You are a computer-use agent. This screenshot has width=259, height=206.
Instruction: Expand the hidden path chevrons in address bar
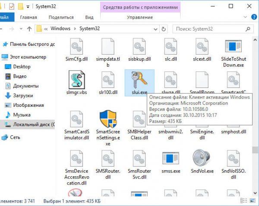[x=46, y=29]
